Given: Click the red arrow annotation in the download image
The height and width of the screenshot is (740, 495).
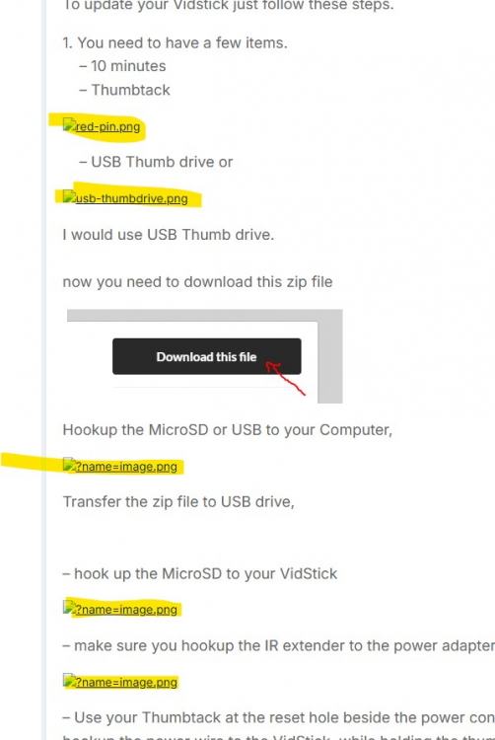Looking at the screenshot, I should [x=286, y=378].
